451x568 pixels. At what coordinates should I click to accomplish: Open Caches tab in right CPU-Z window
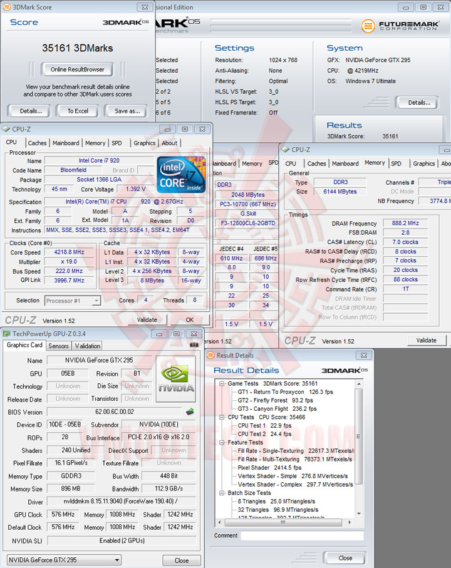tap(316, 163)
